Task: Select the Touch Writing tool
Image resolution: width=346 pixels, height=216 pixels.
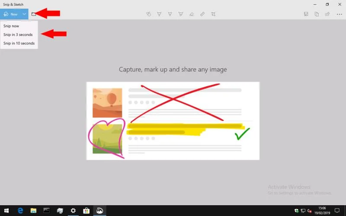Action: [148, 14]
